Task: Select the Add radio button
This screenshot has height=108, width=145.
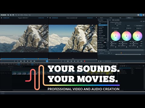Action: tap(115, 26)
